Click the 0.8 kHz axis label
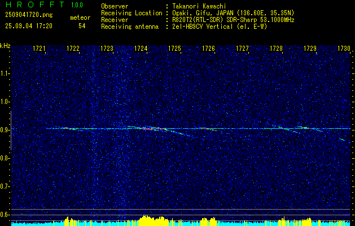Image resolution: width=355 pixels, height=226 pixels. coord(5,158)
